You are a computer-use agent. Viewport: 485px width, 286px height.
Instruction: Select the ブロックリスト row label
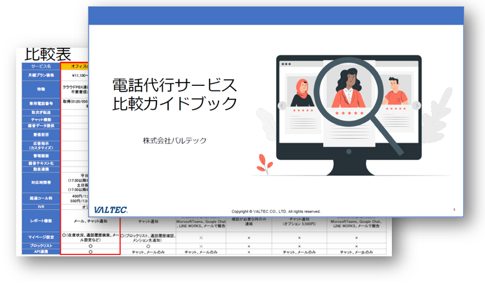(41, 246)
